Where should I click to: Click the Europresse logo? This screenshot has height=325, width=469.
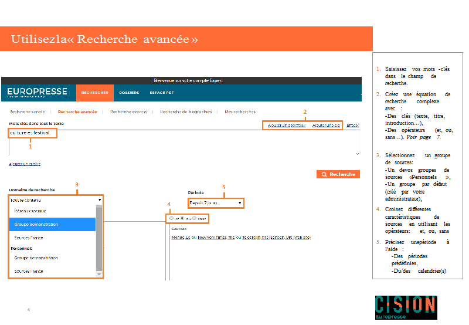(38, 92)
